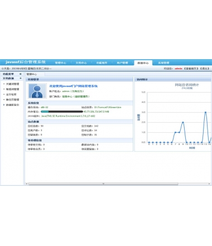Click the memory usage progress bar
The height and width of the screenshot is (246, 212).
62,112
